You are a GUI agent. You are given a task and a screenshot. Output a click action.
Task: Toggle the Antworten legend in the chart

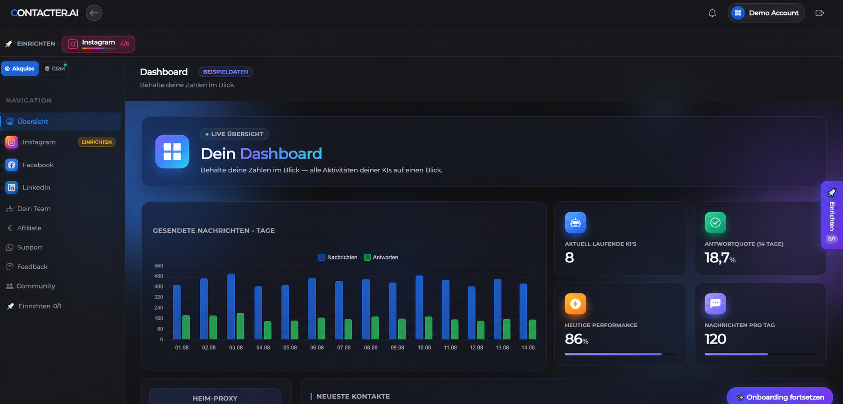(381, 257)
